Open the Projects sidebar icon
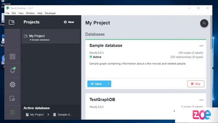218x123 pixels. (12, 22)
